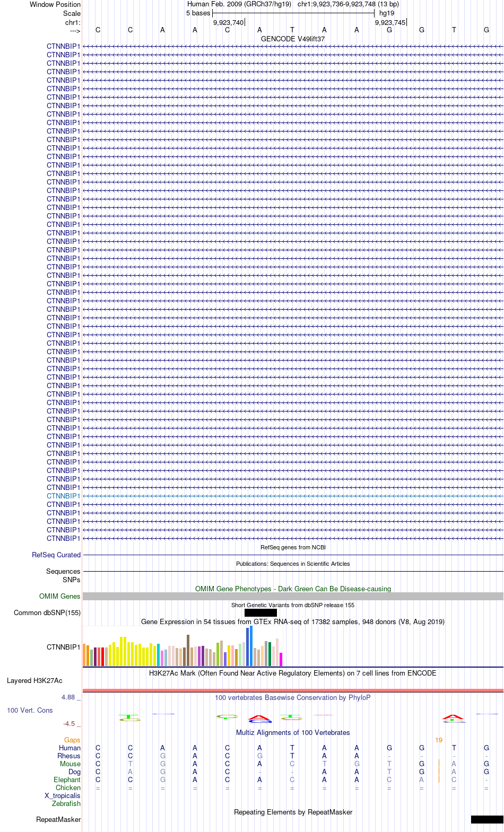Click the black RepeatMasker repeat element block

pyautogui.click(x=487, y=819)
